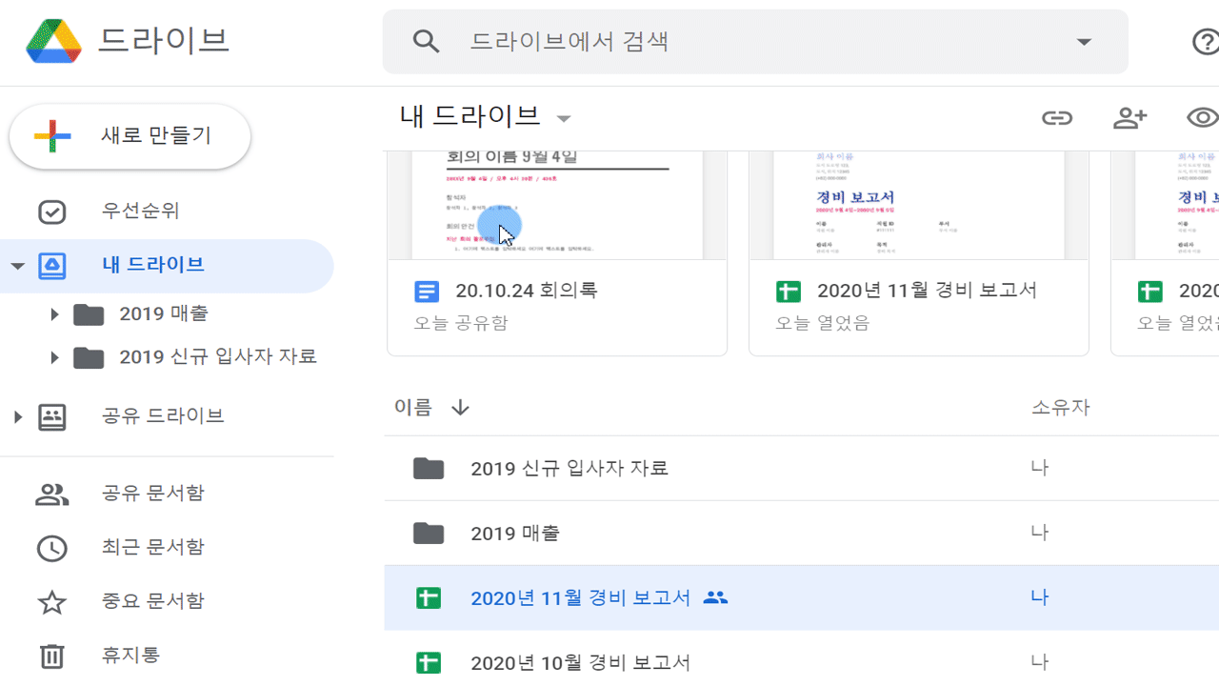This screenshot has width=1219, height=686.
Task: Click the share add-person icon
Action: point(1130,117)
